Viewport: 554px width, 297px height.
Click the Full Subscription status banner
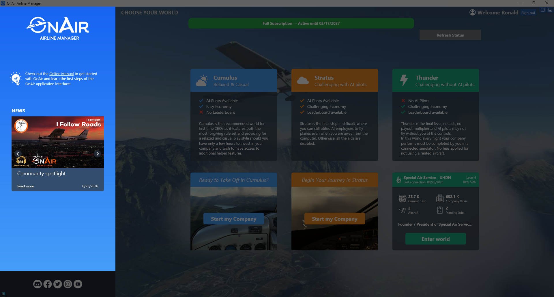pyautogui.click(x=301, y=23)
